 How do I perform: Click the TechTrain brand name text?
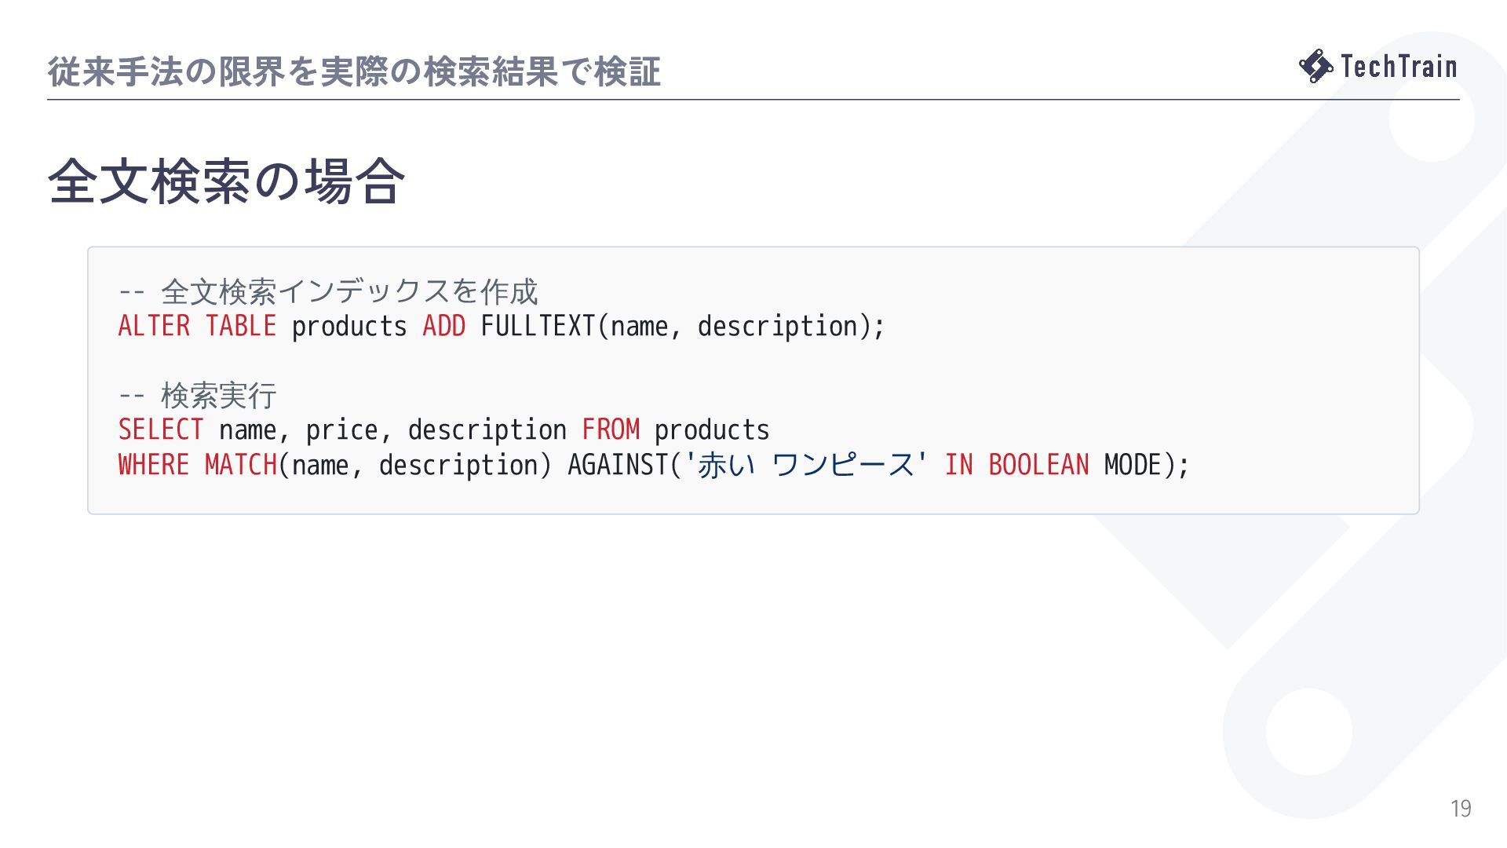point(1399,66)
